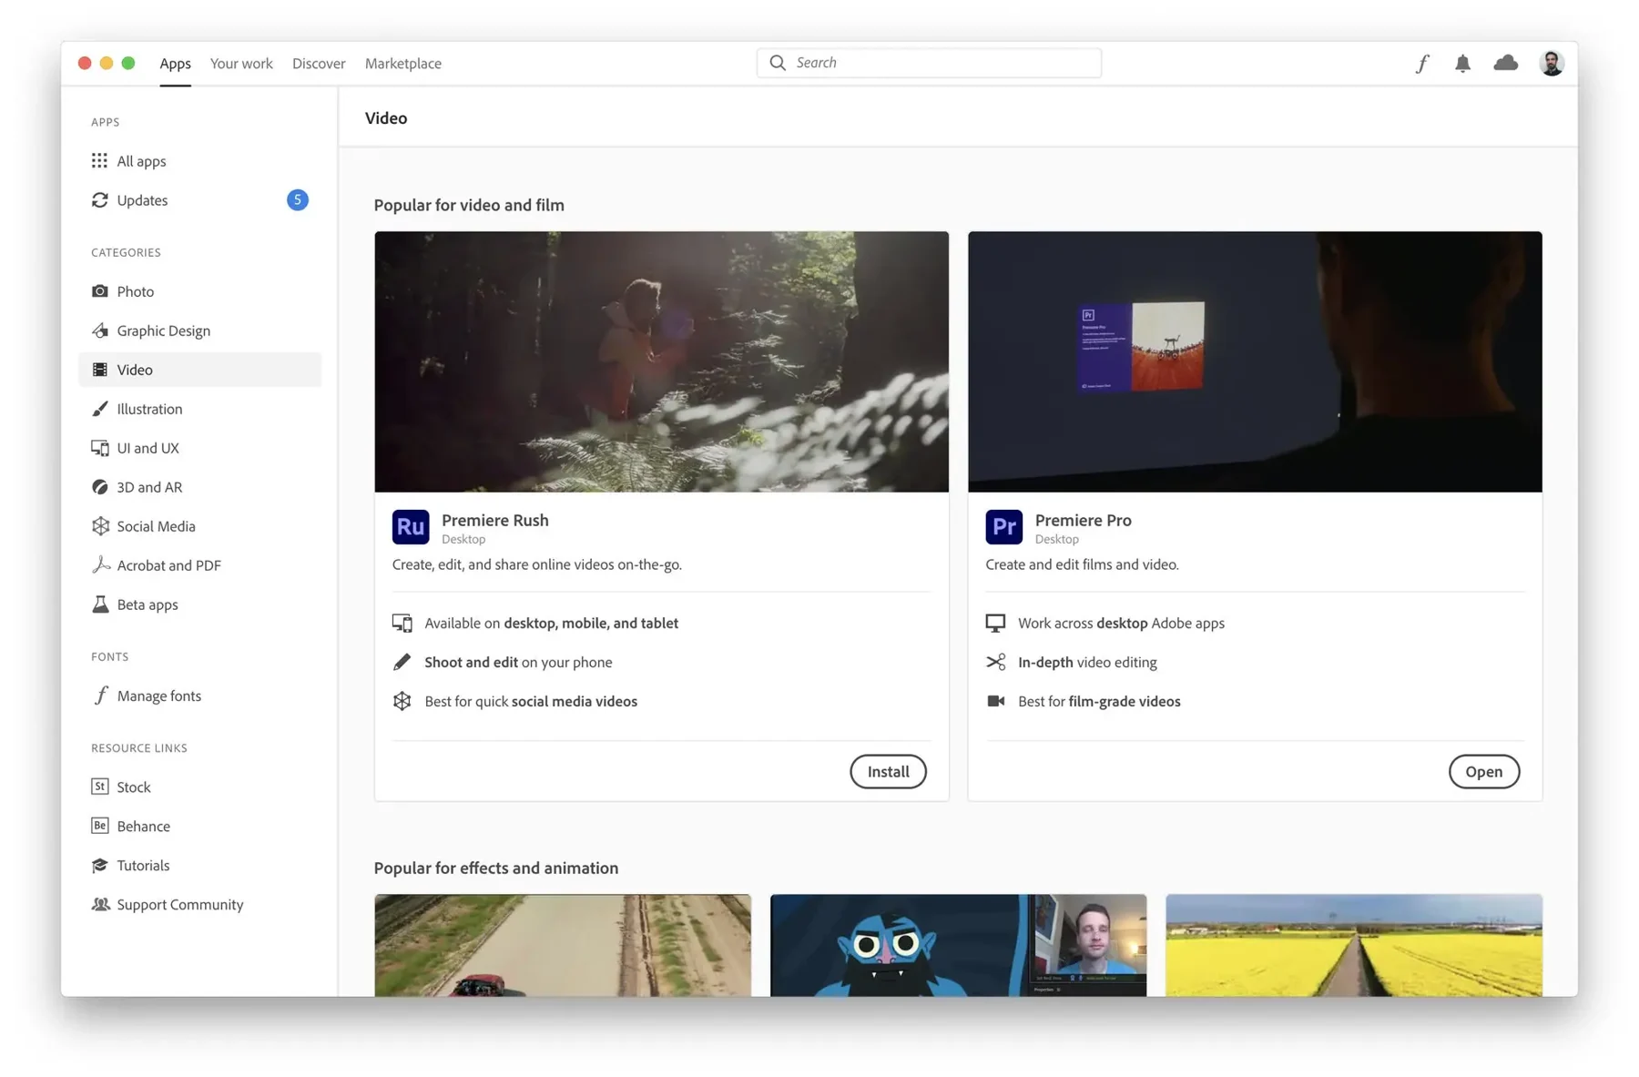Click the Video filmstrip icon
The width and height of the screenshot is (1639, 1077).
[99, 370]
